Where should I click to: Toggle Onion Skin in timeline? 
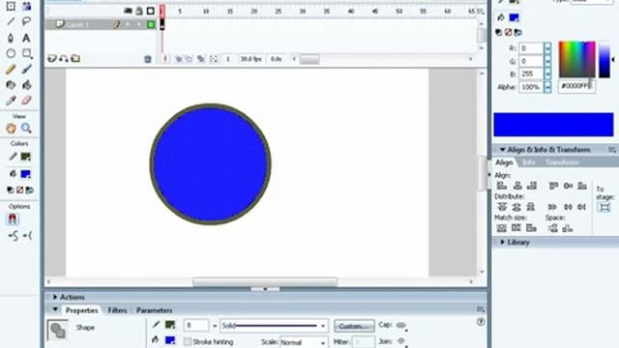(178, 59)
